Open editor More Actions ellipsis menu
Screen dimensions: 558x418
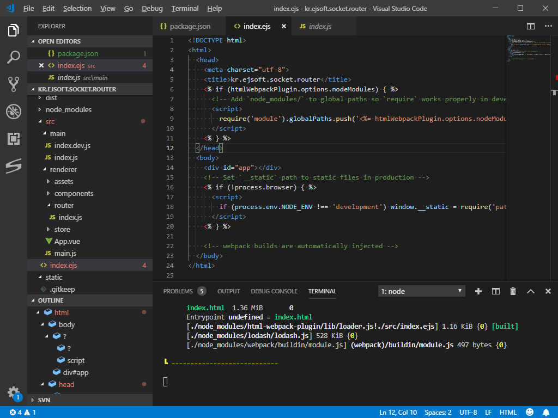[x=548, y=26]
